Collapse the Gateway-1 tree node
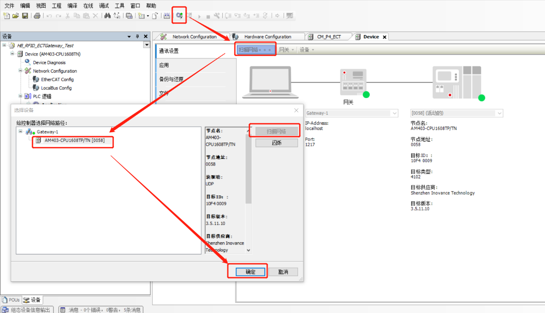This screenshot has width=545, height=313. pyautogui.click(x=20, y=132)
